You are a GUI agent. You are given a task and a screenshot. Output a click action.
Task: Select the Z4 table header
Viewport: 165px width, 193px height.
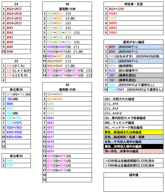coord(16,4)
